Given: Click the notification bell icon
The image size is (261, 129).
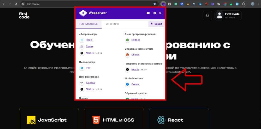Looking at the screenshot, I should [x=207, y=15].
